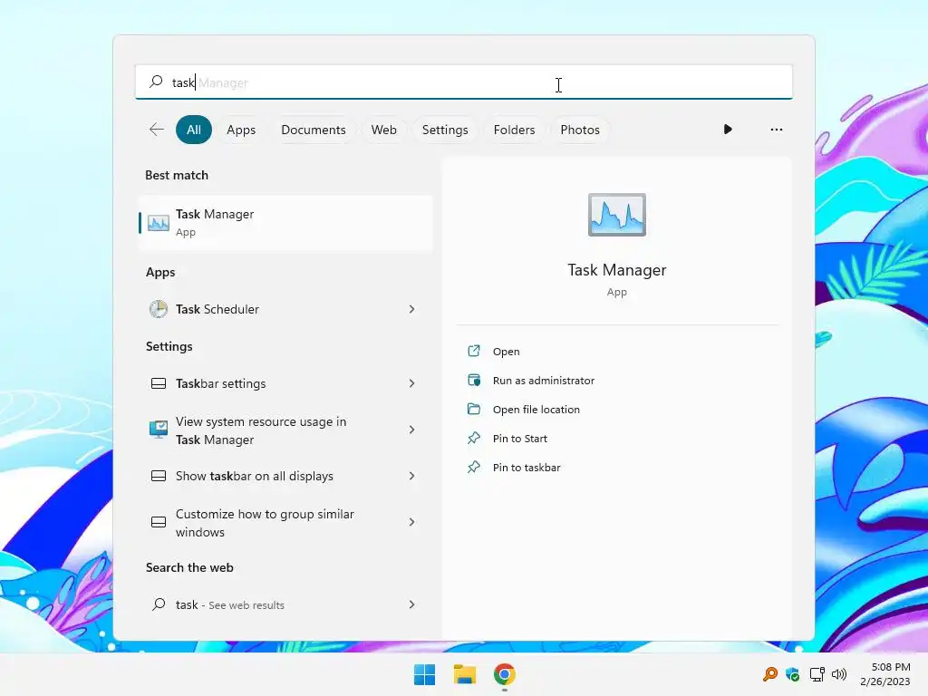This screenshot has height=696, width=928.
Task: Open the Task Manager best match result
Action: [285, 223]
